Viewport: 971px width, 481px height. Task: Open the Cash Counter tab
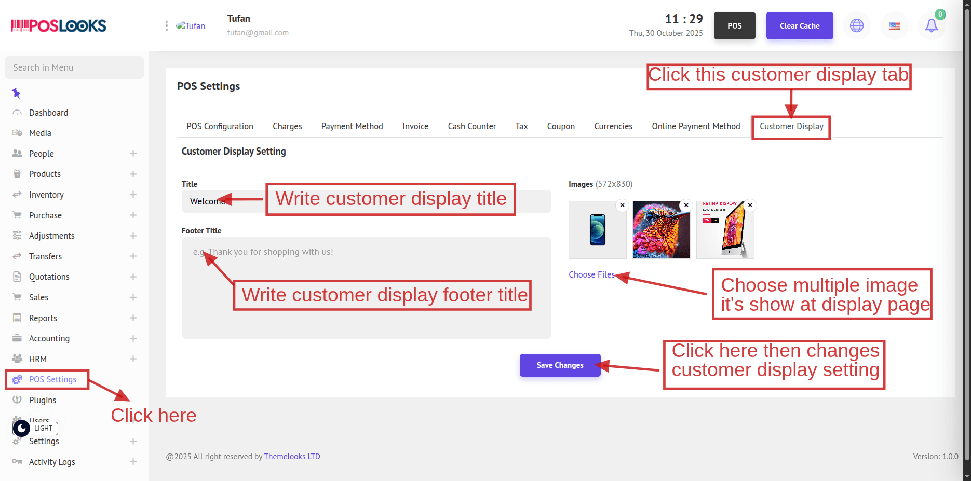[471, 126]
